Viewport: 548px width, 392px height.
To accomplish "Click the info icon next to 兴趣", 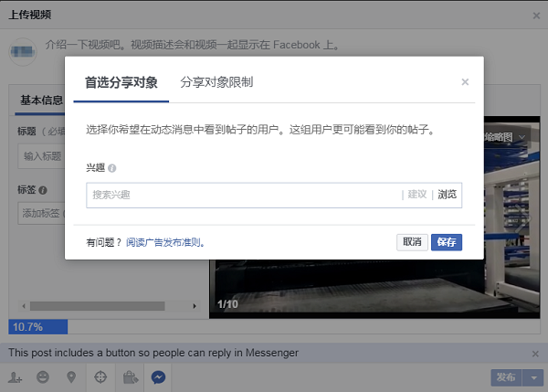I will (x=112, y=168).
